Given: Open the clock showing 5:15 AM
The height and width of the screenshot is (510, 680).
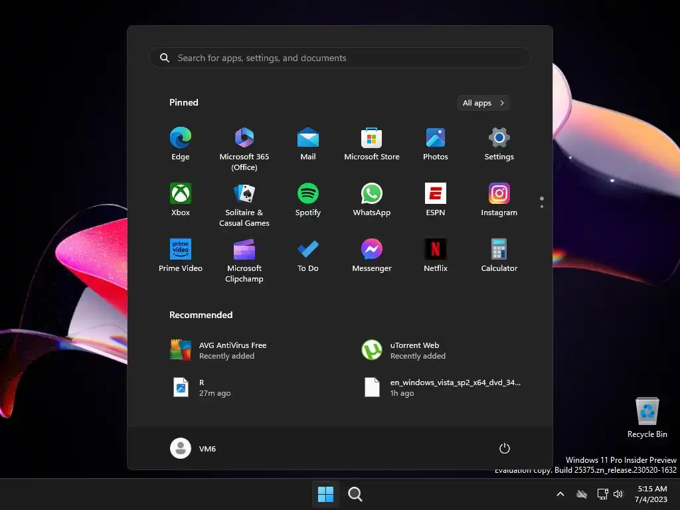Looking at the screenshot, I should coord(651,494).
